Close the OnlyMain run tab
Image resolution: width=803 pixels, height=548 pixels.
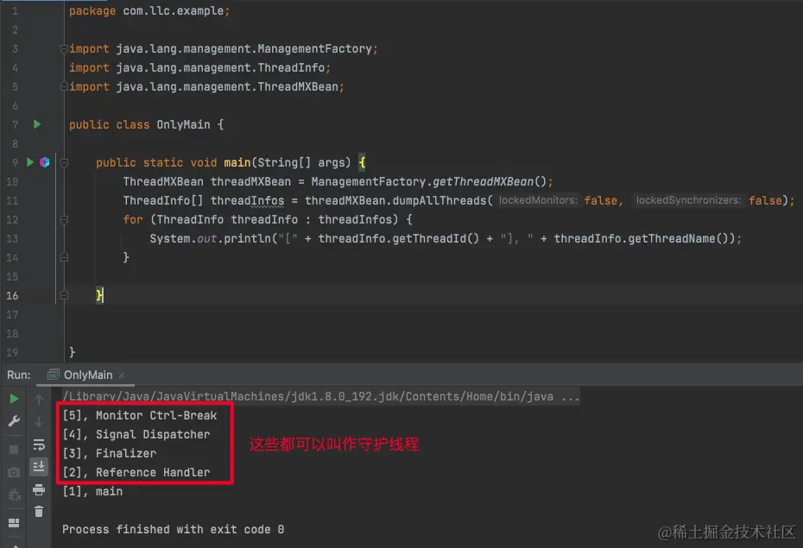point(122,375)
